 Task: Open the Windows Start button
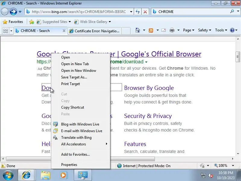8,175
